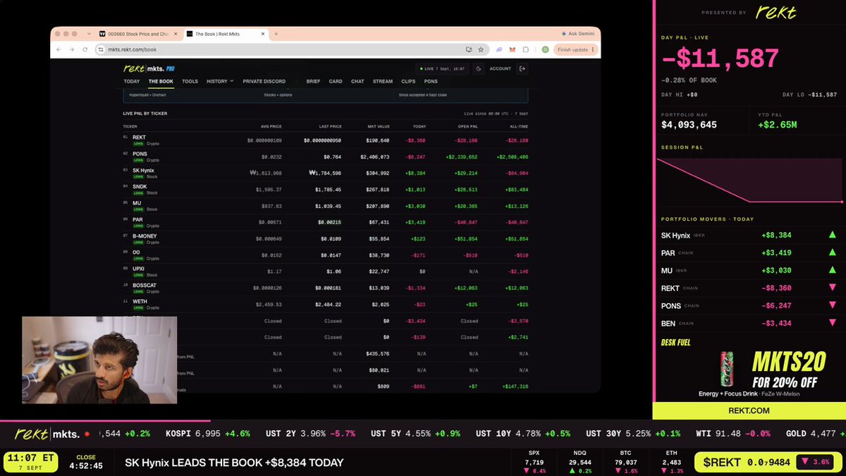The height and width of the screenshot is (476, 846).
Task: Select the SK Hynix ticker in the table
Action: [x=143, y=170]
